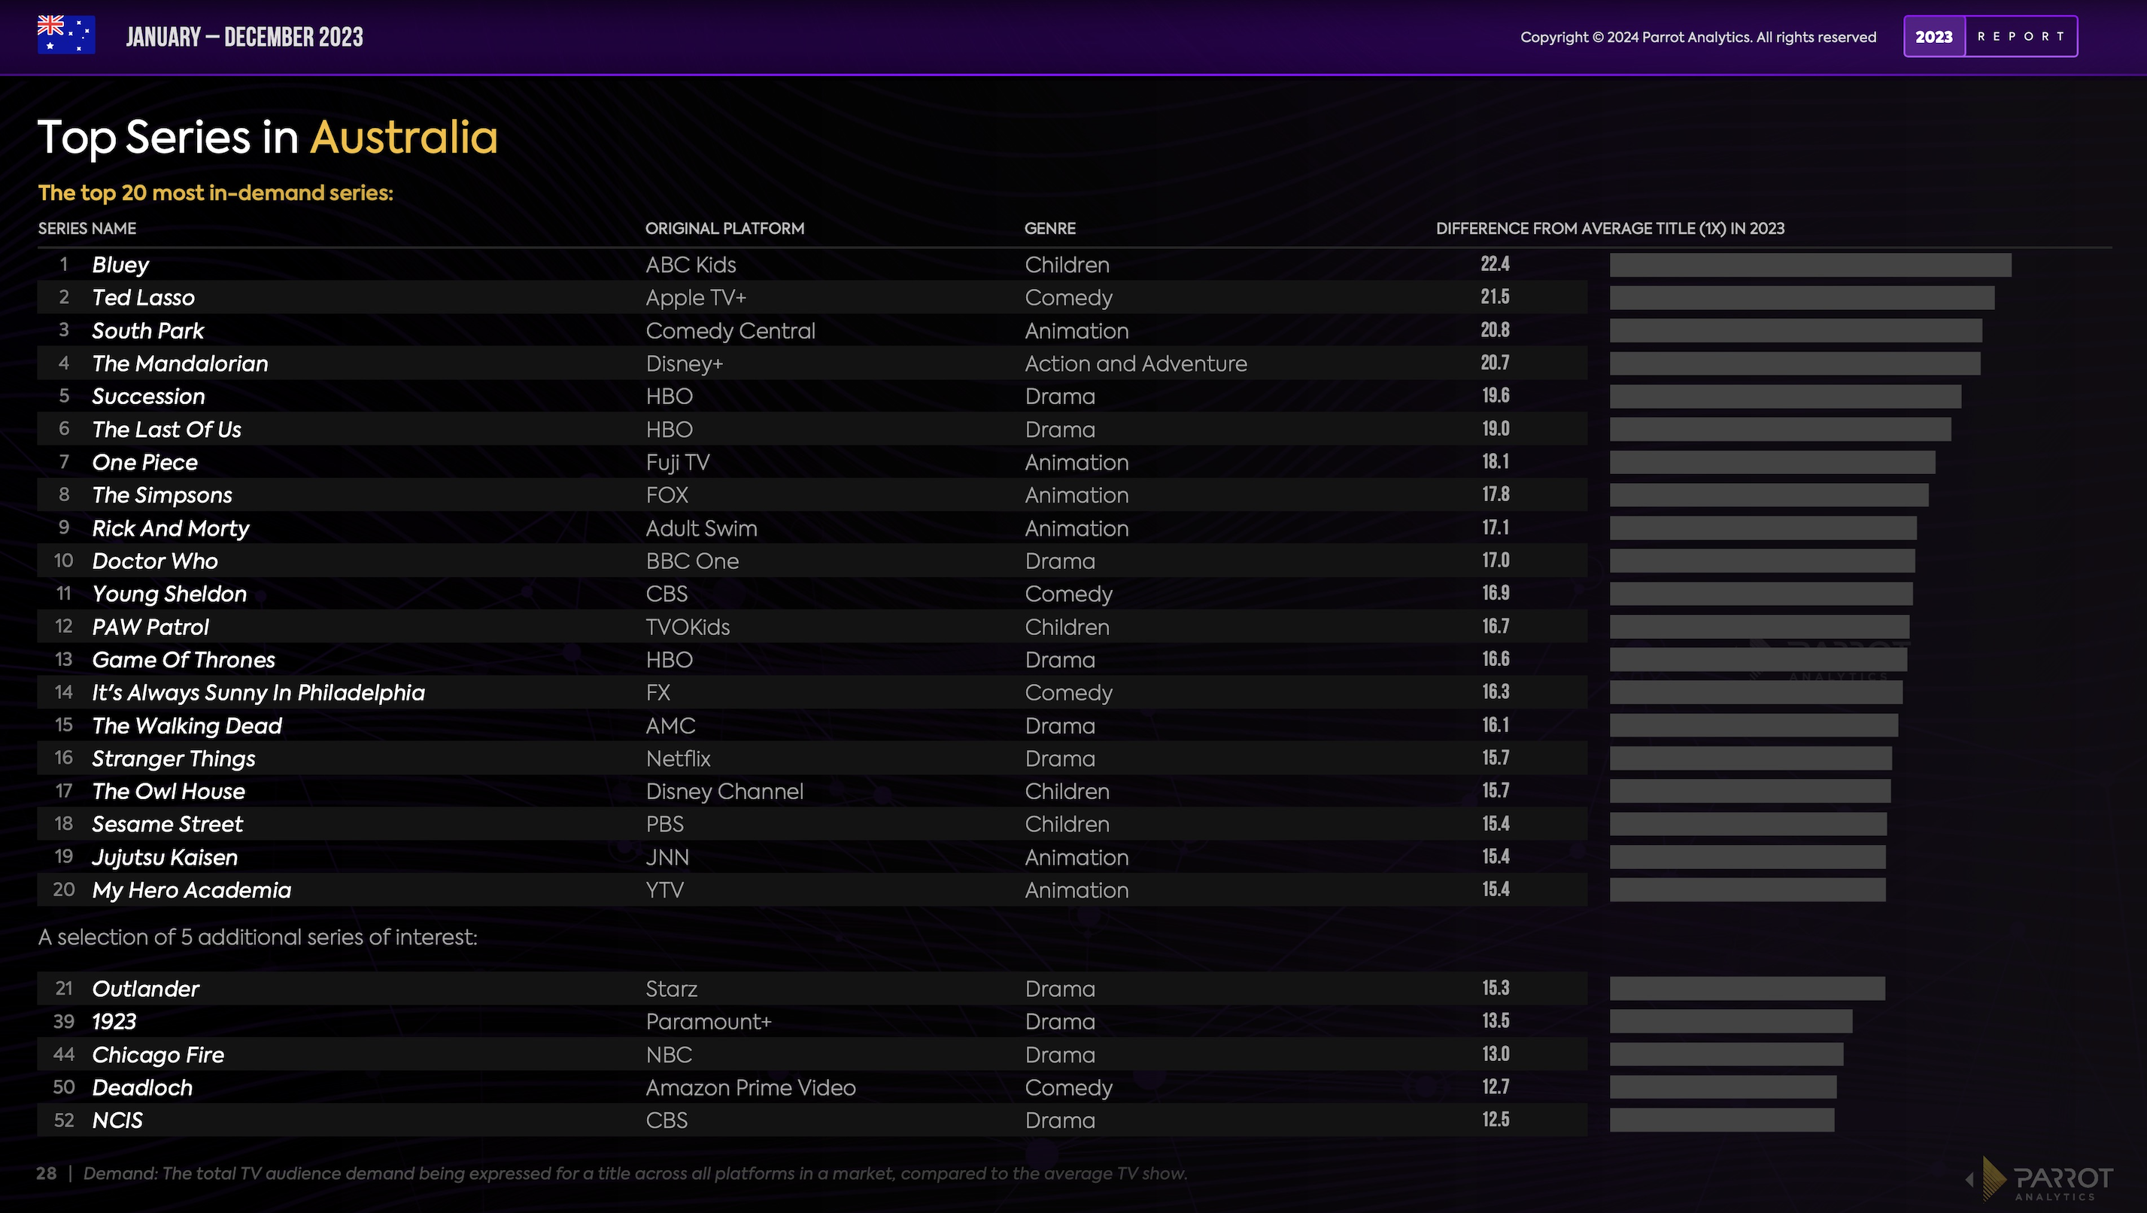
Task: Select Comedy Central platform cell
Action: point(730,331)
